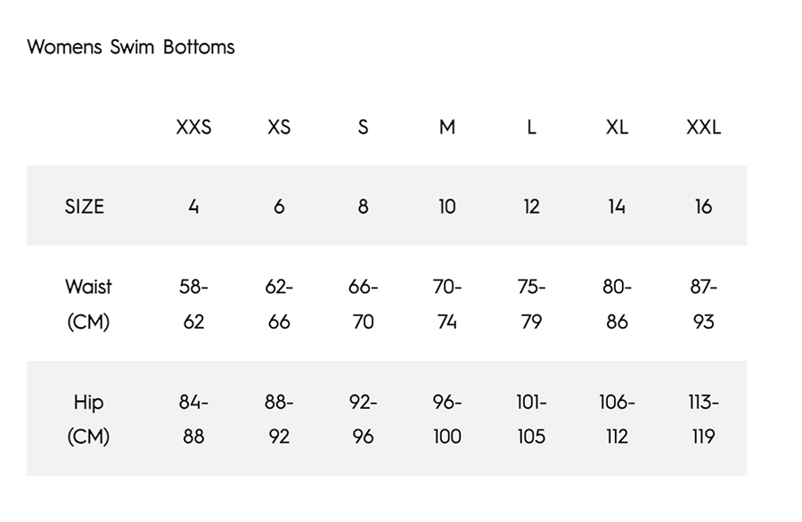Viewport: 802px width, 522px height.
Task: Click the Hip (CM) row label
Action: [88, 419]
